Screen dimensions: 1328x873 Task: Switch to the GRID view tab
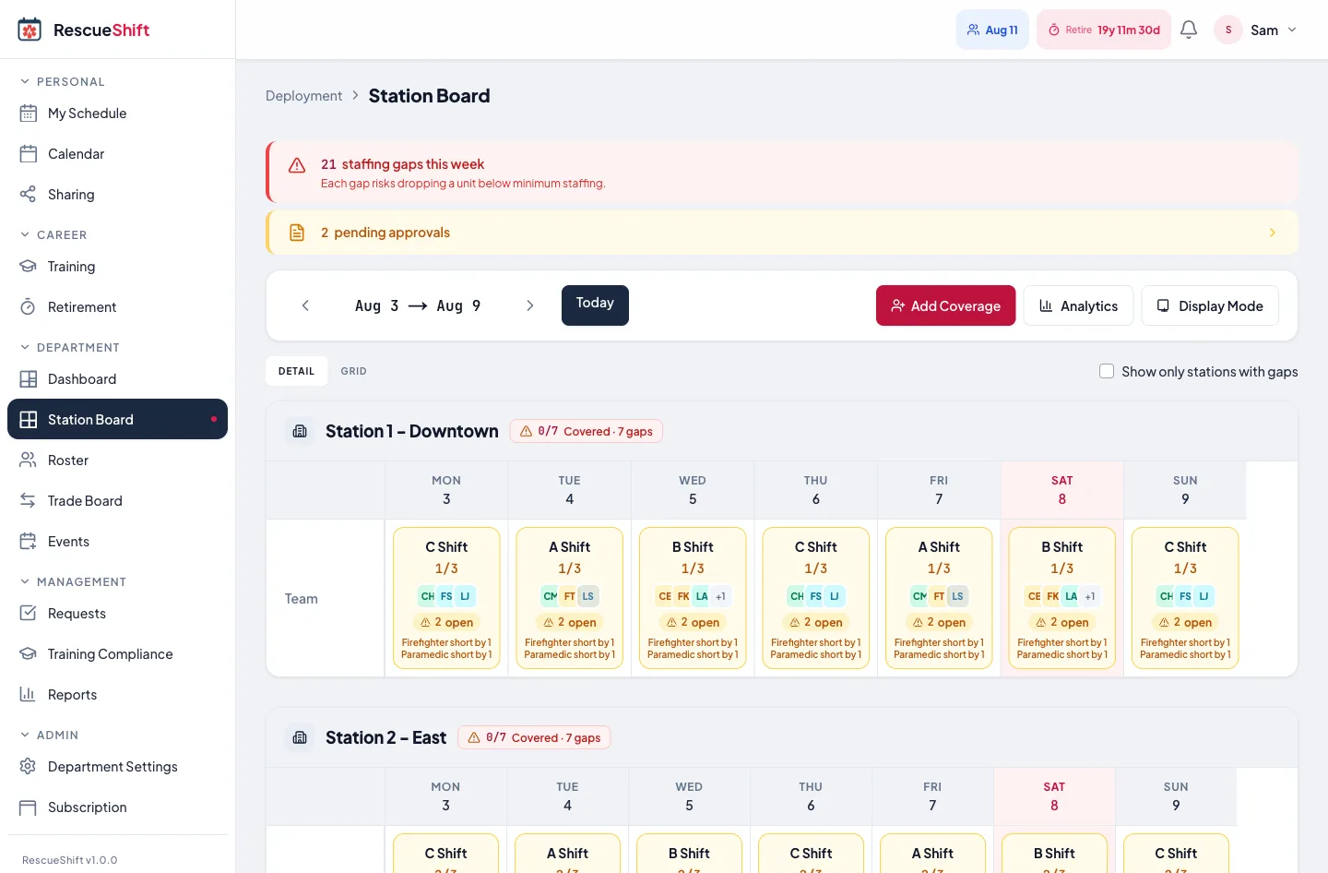(x=353, y=371)
